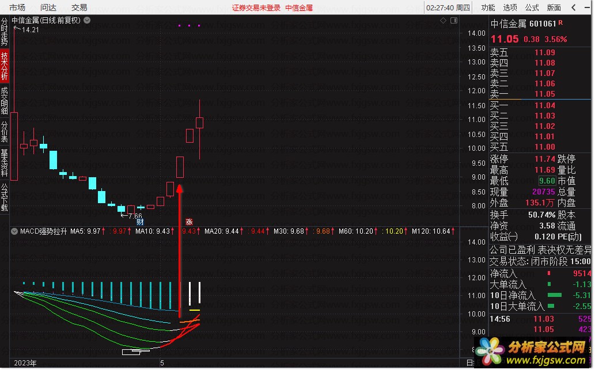Expand the 中信金属(日线,前复权) chart dropdown

(x=87, y=20)
